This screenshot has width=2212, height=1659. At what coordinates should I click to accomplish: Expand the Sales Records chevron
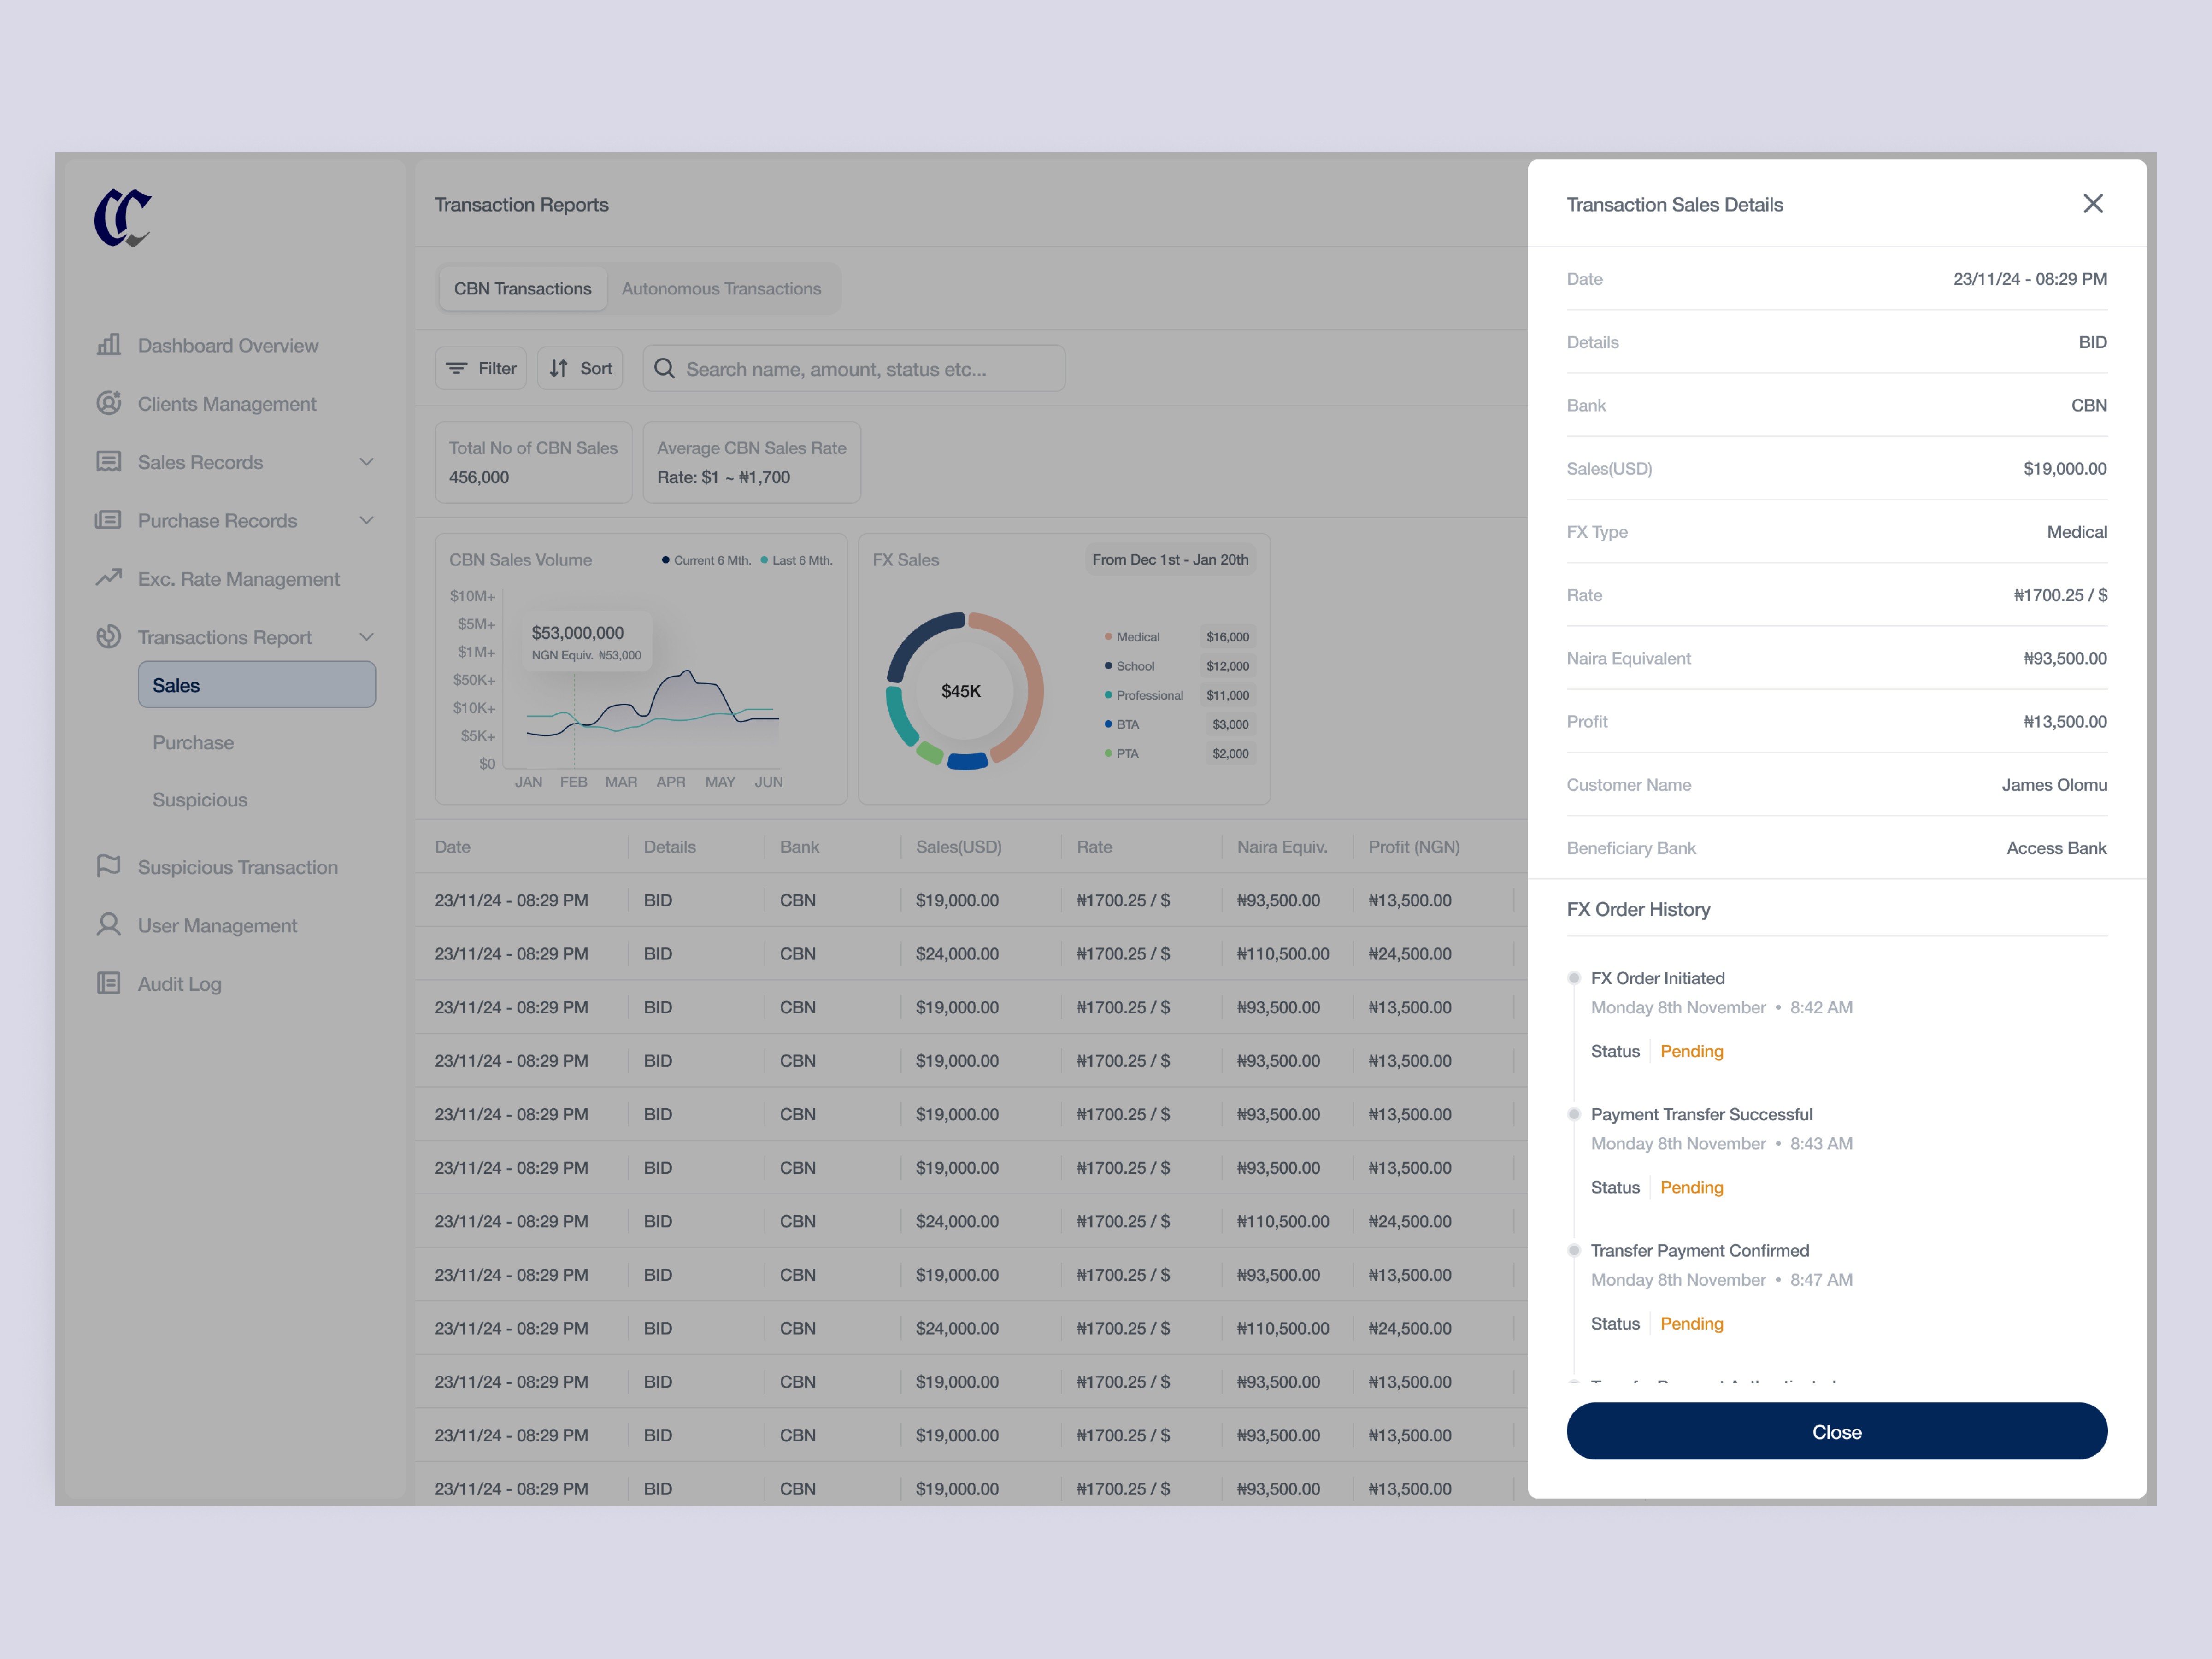[x=367, y=462]
